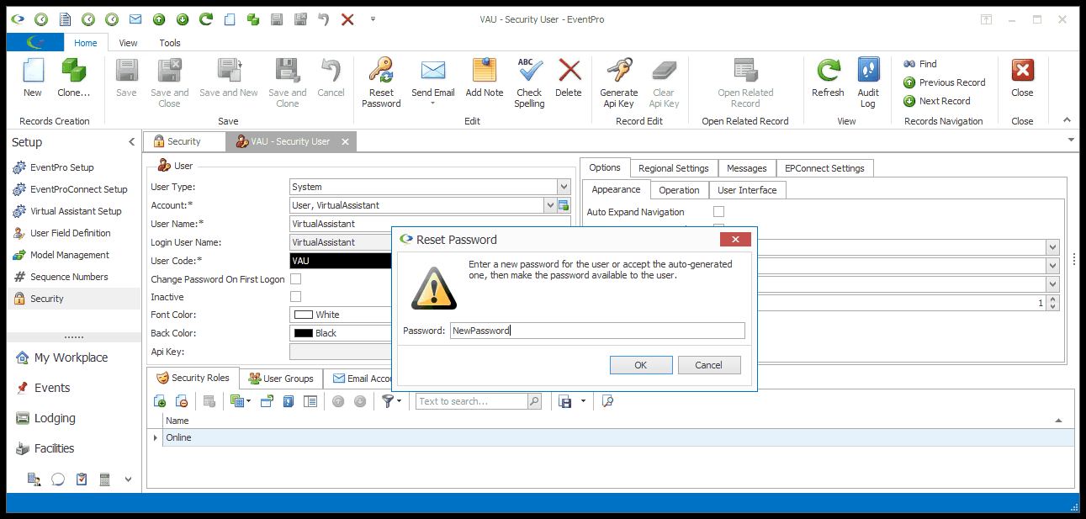Click the Text to search box

[472, 402]
